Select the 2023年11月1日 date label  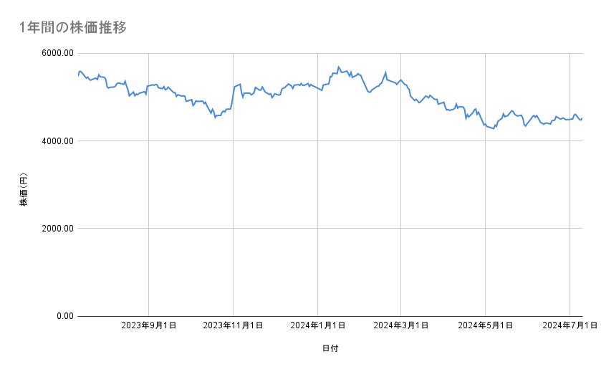(x=233, y=326)
